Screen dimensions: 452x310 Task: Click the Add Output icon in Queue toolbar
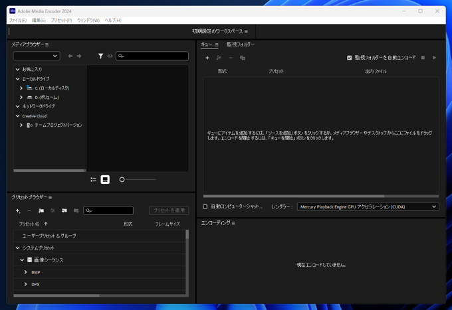(219, 58)
